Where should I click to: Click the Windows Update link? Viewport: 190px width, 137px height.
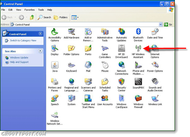19,58
